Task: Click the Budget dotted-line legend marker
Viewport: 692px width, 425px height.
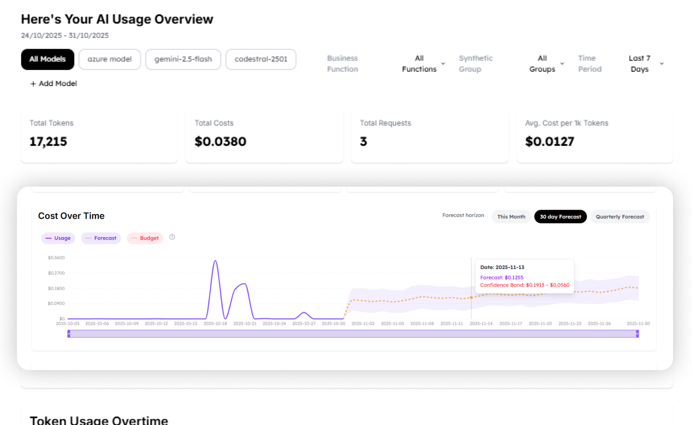Action: (134, 238)
